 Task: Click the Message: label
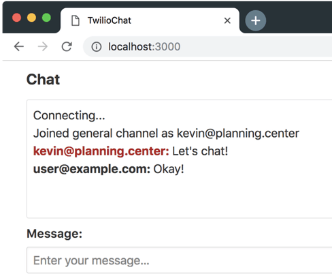(x=54, y=234)
